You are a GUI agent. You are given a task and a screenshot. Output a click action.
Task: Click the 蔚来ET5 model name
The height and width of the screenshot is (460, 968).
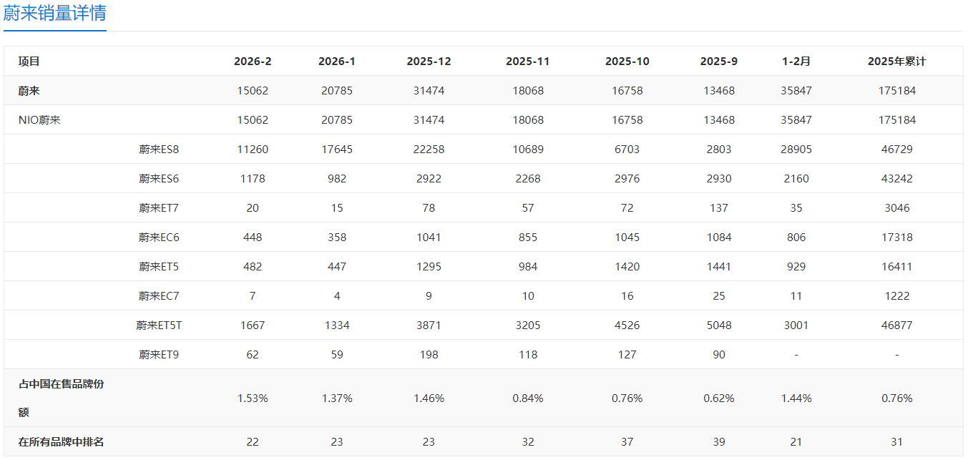tap(159, 267)
